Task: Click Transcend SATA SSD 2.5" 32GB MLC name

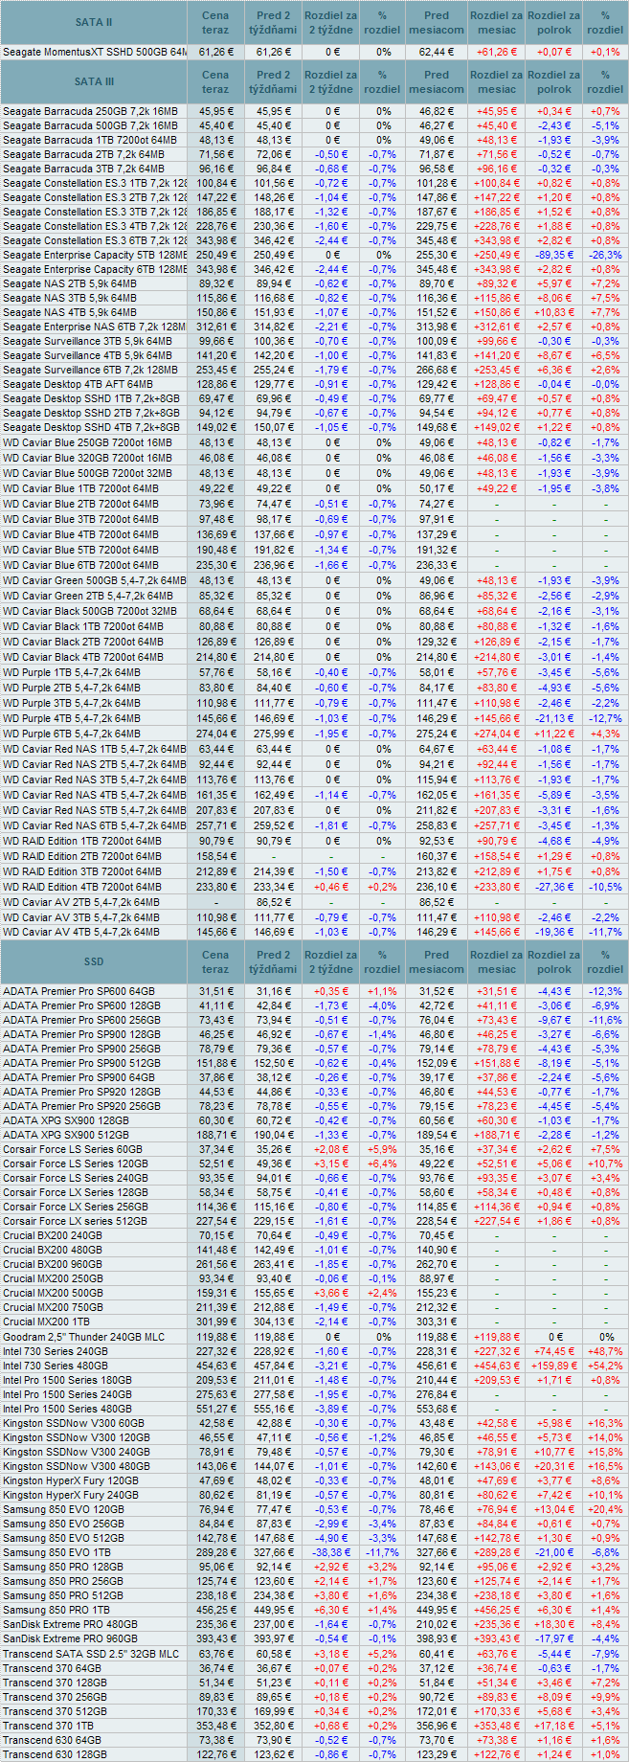Action: 91,1655
